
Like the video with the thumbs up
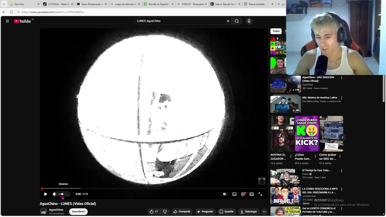(153, 212)
